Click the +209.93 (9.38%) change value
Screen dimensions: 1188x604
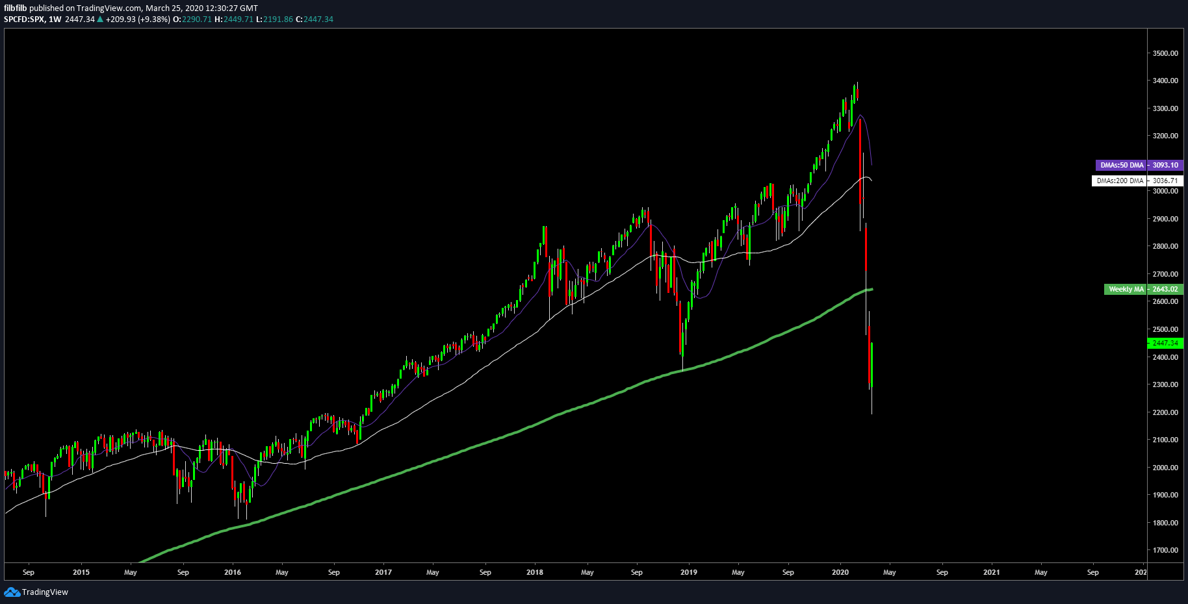click(x=138, y=19)
